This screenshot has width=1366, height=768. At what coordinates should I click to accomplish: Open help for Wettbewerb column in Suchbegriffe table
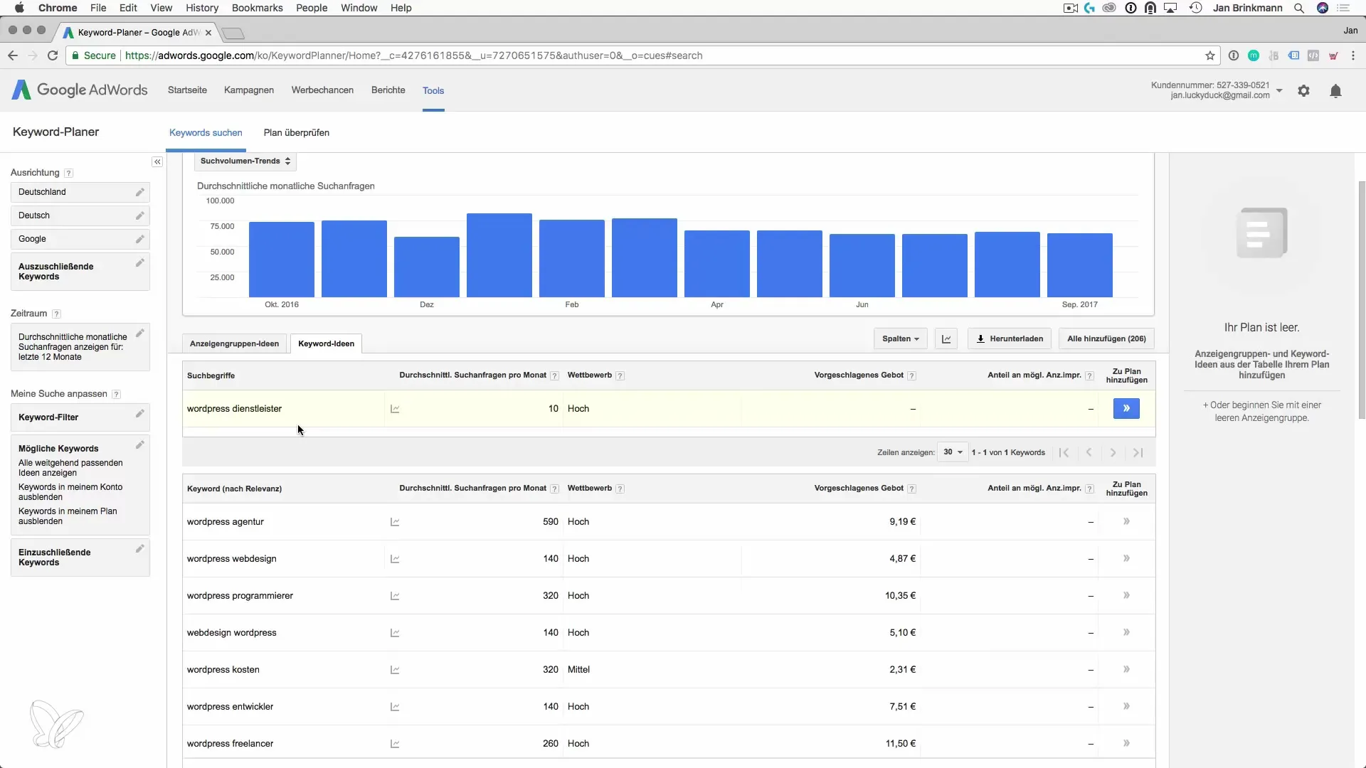[620, 375]
